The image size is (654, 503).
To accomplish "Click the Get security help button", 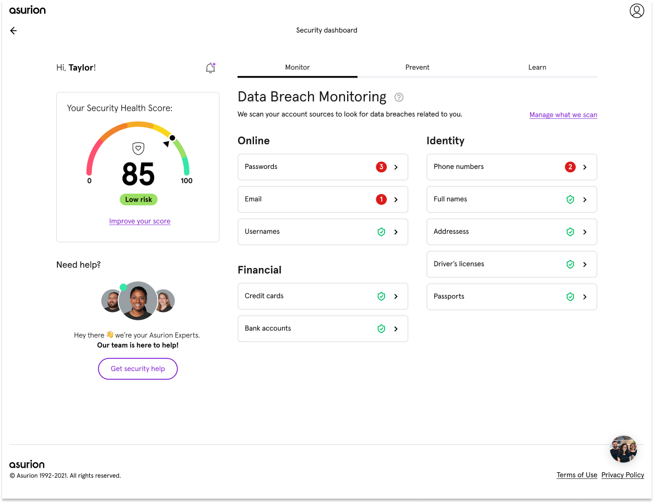I will pyautogui.click(x=138, y=369).
